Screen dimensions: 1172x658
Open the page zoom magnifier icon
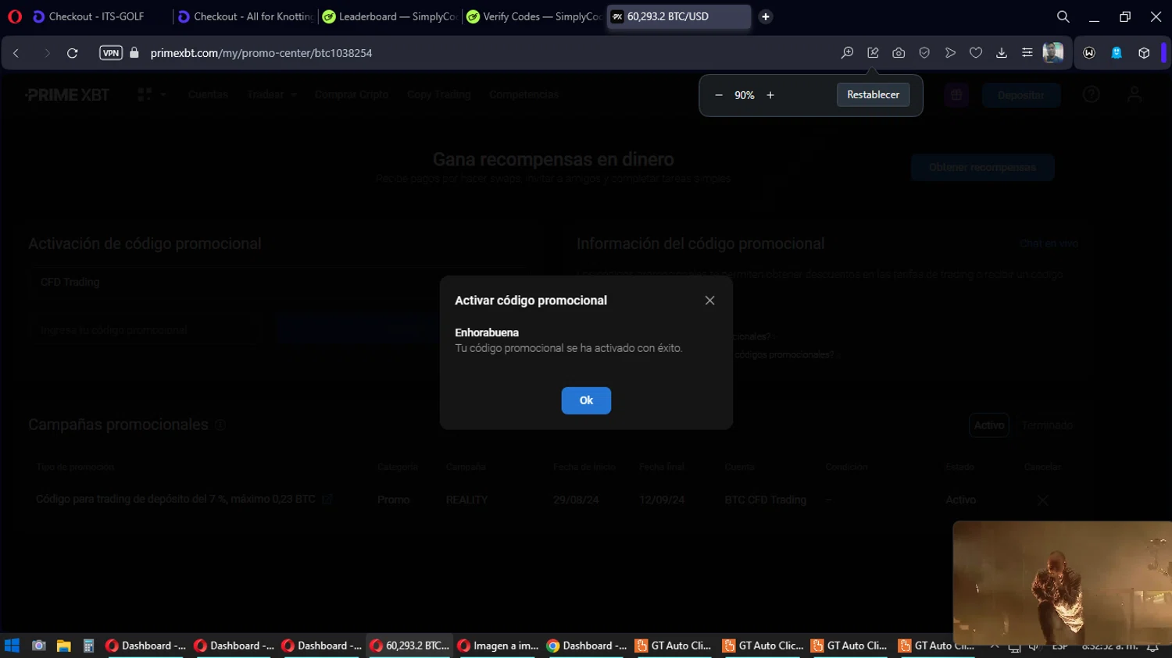click(847, 53)
